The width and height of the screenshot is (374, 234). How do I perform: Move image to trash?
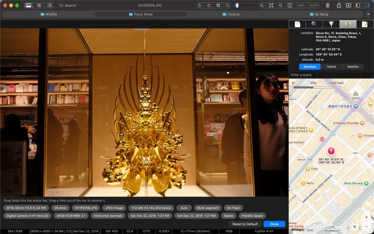click(328, 5)
